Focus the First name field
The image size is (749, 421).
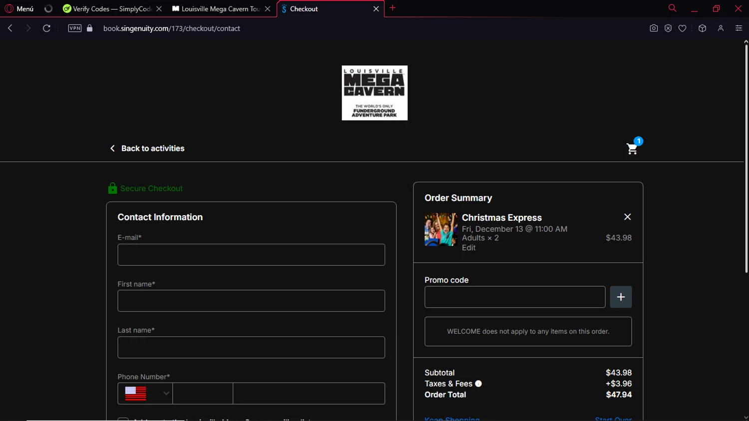[251, 301]
